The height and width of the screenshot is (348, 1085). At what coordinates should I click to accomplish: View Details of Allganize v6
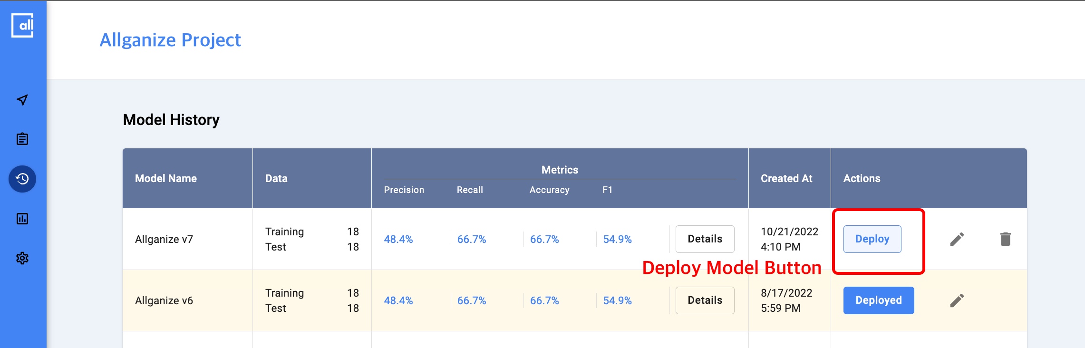(x=705, y=300)
